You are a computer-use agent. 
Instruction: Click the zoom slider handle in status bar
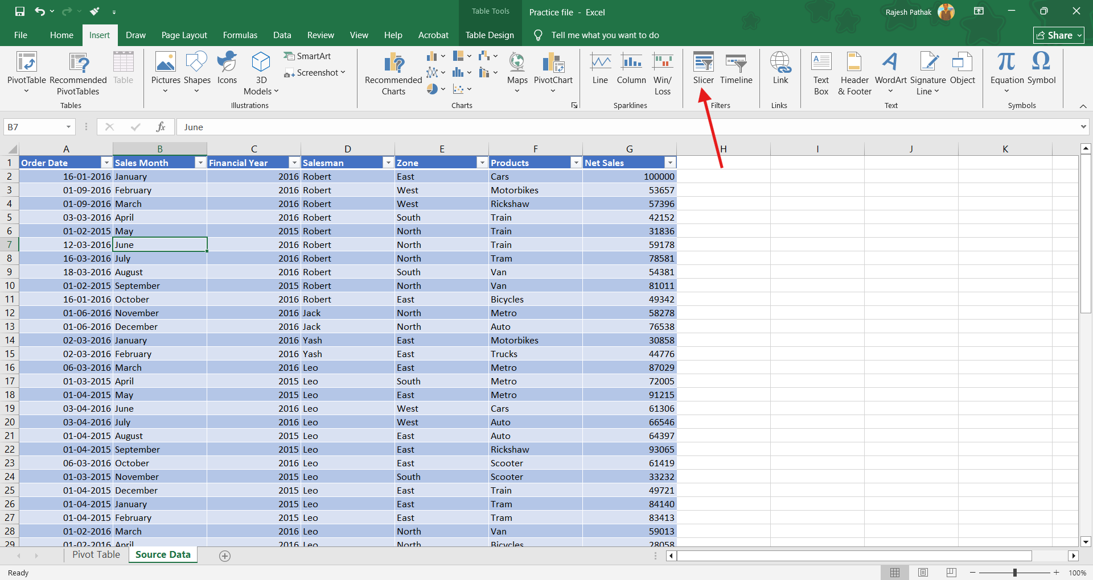[1014, 573]
